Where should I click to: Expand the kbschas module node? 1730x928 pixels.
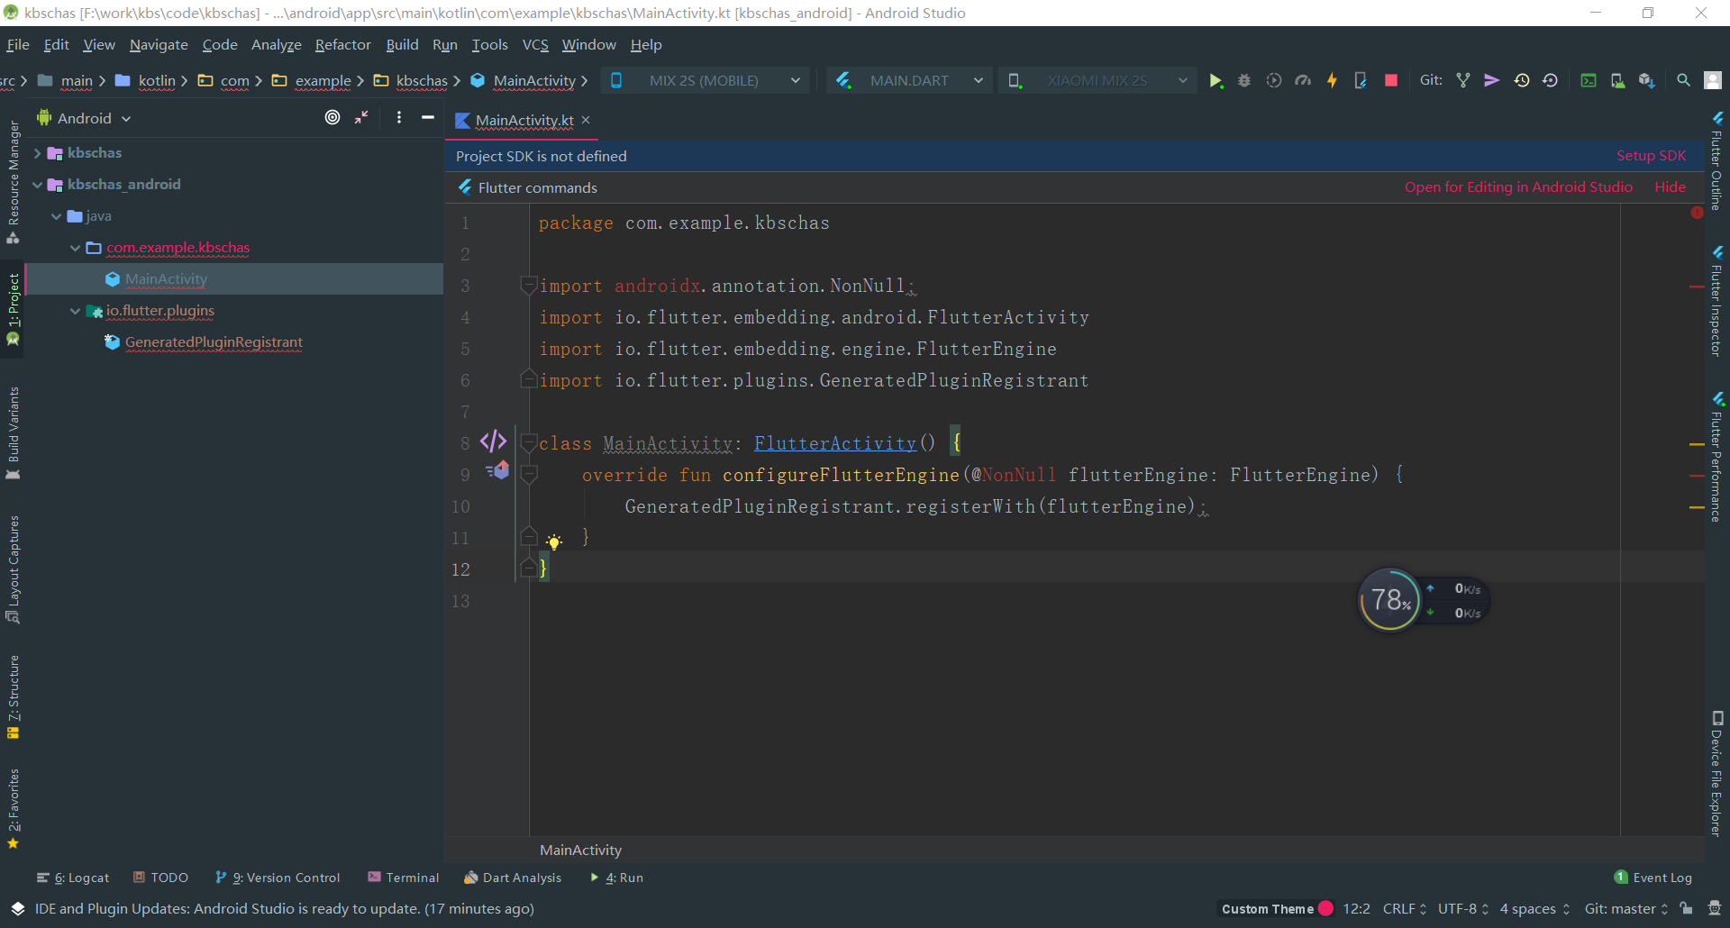pos(37,153)
